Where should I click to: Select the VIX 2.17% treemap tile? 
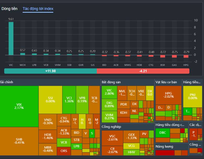tap(19, 106)
